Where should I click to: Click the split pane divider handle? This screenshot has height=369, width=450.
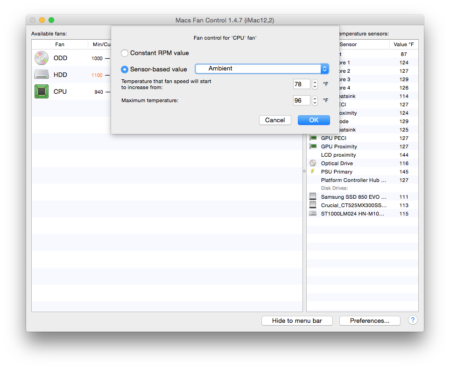[304, 171]
